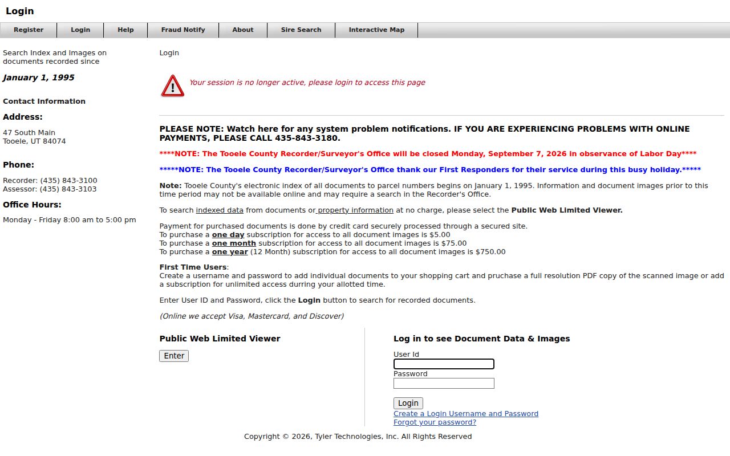This screenshot has width=730, height=456.
Task: Click the Tyler Technologies copyright footer text
Action: 358,437
